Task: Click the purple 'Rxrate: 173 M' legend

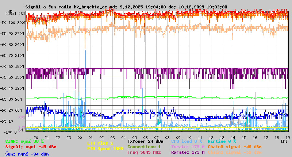Action: coord(188,152)
